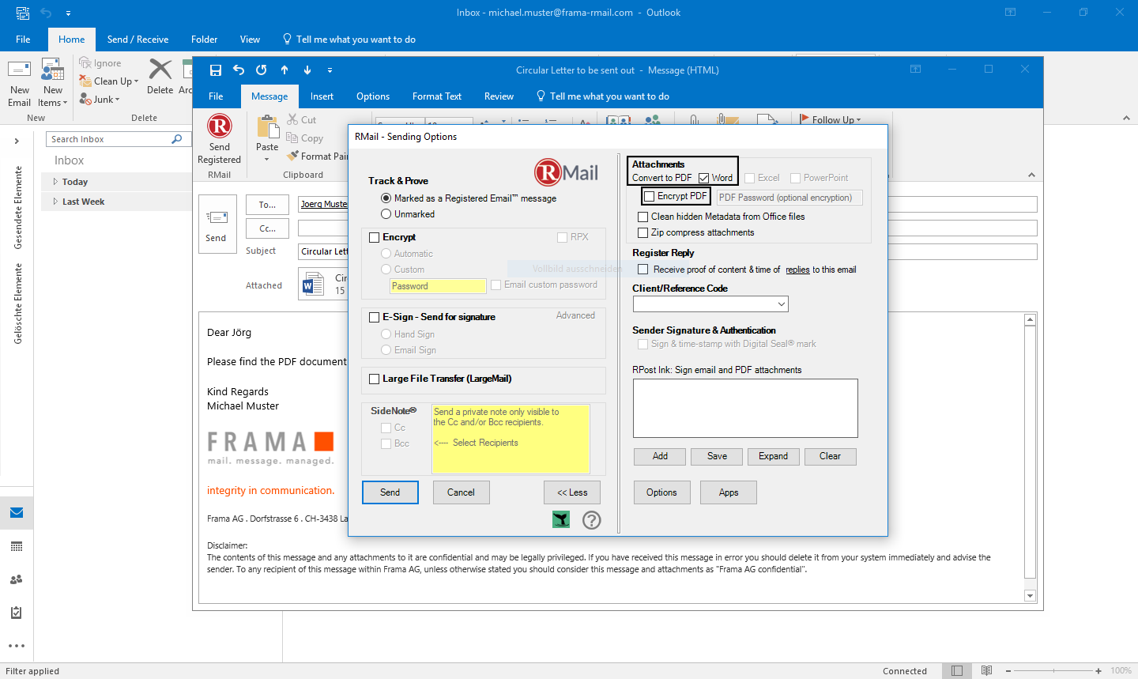Expand the Today message group
Viewport: 1138px width, 679px height.
pos(55,182)
